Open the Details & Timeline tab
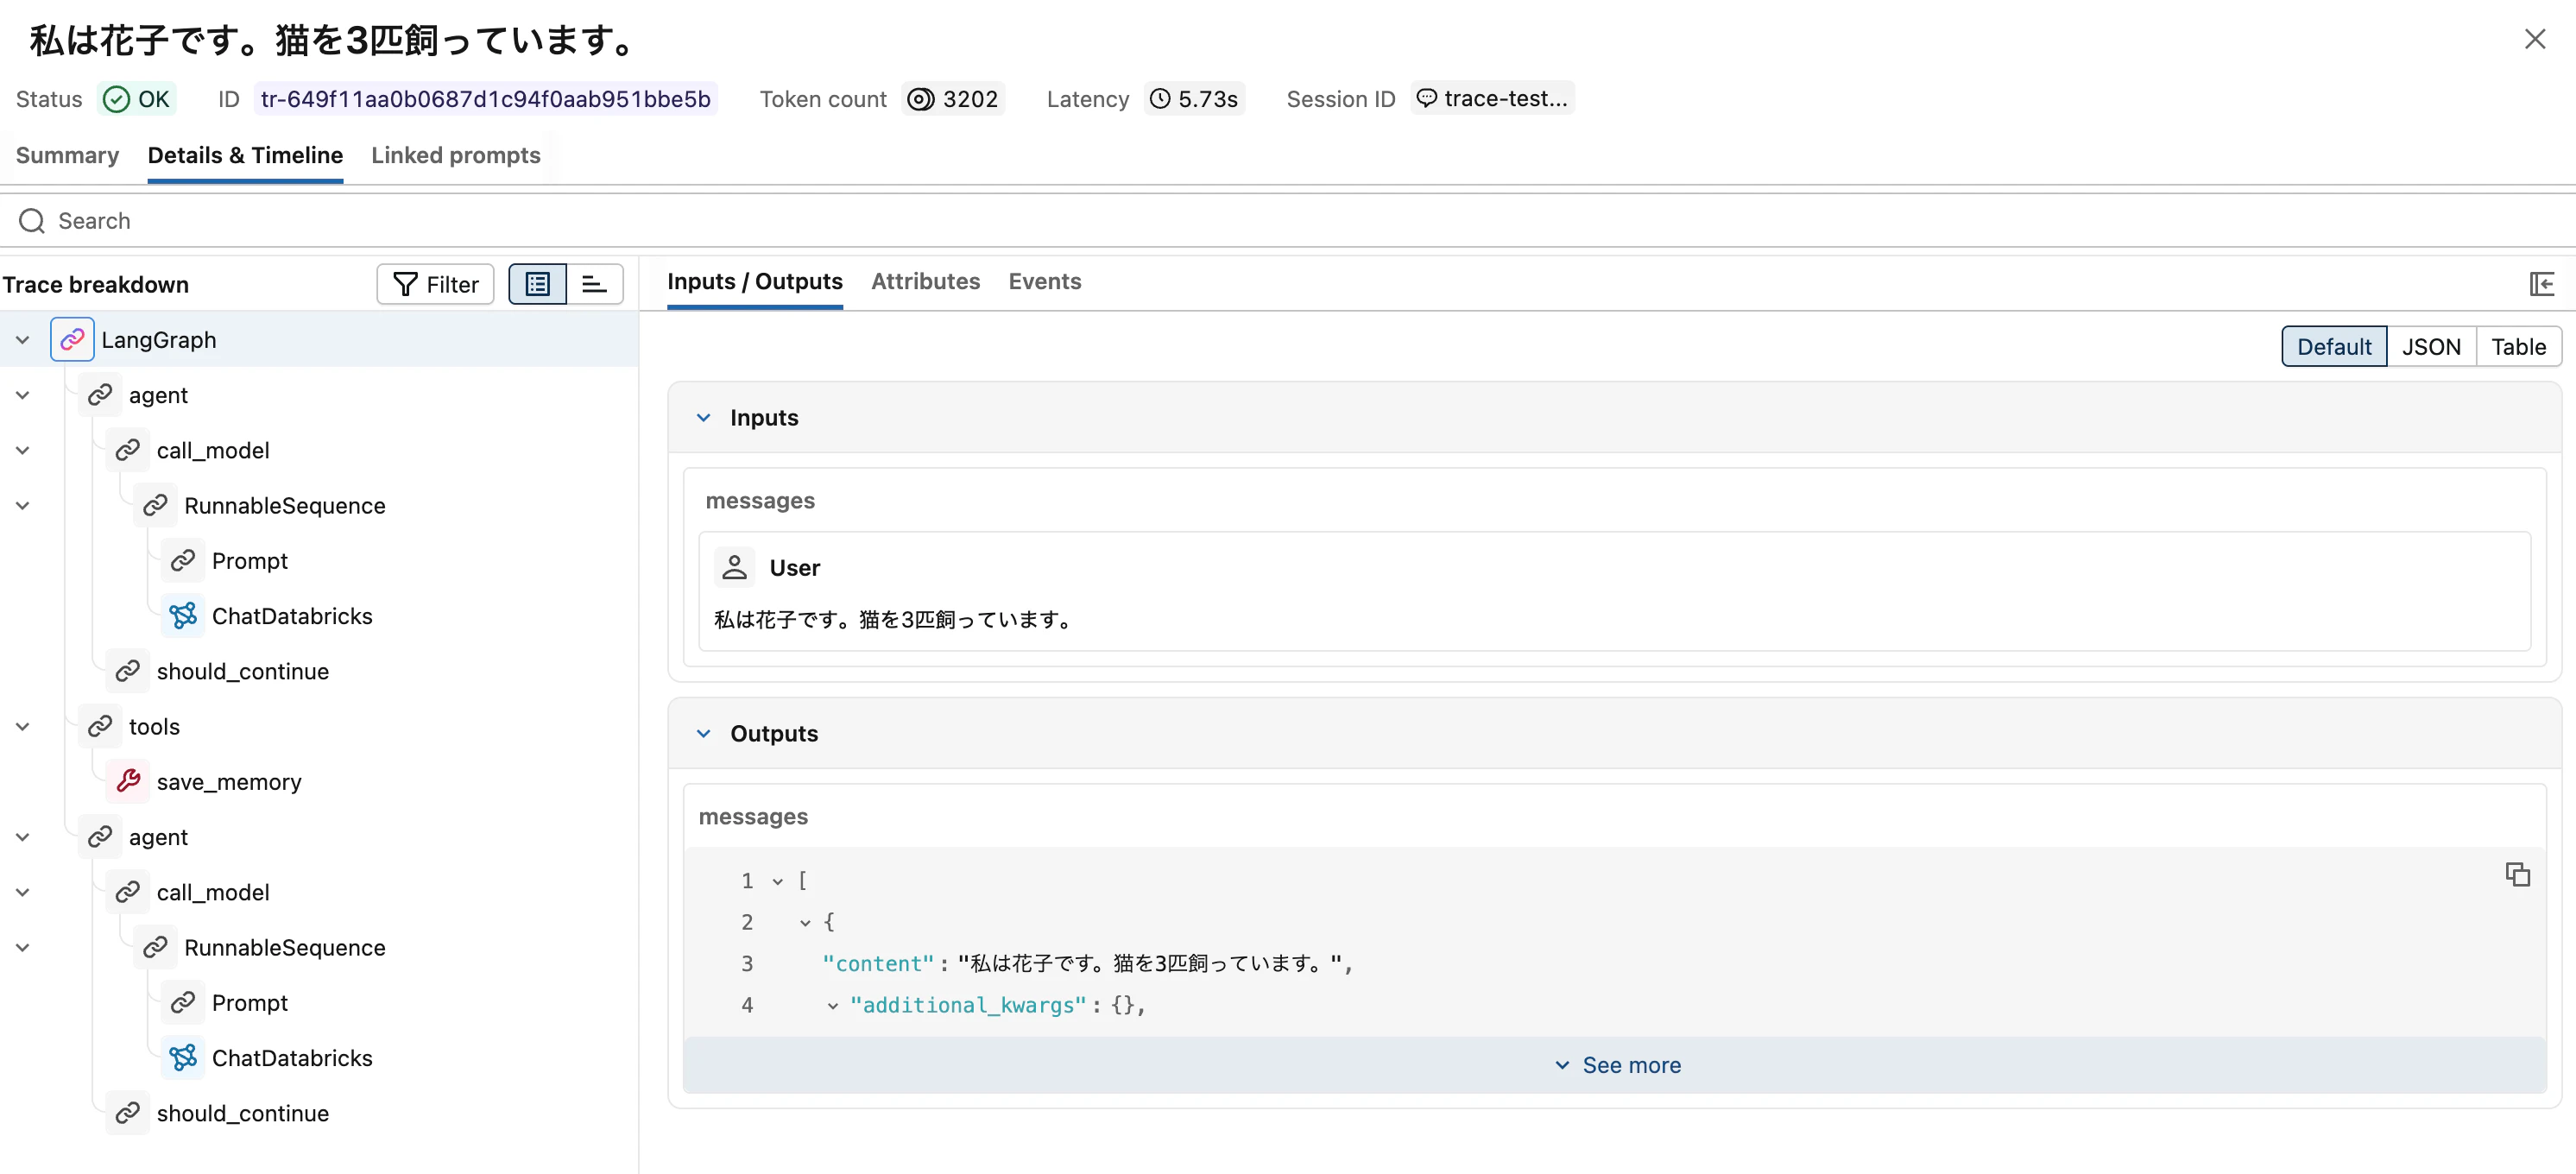The height and width of the screenshot is (1174, 2576). (245, 155)
